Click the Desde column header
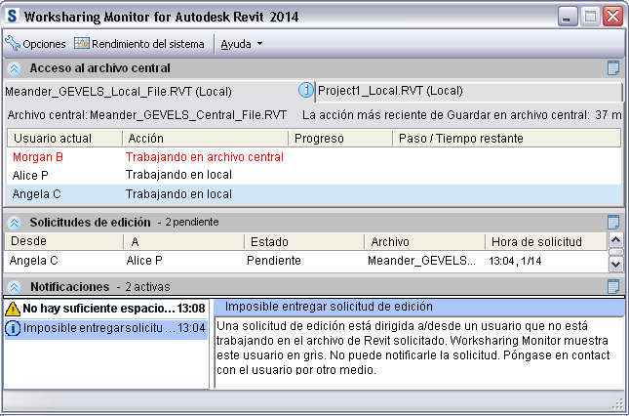The width and height of the screenshot is (629, 416). click(63, 242)
